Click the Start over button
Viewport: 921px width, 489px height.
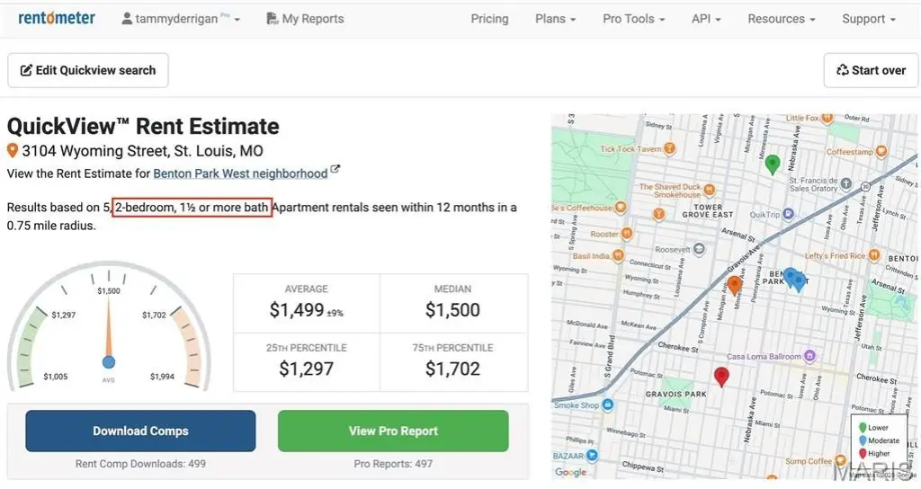tap(871, 70)
